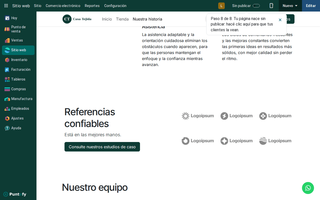Switch to mobile preview phone icon
Screen dimensions: 320x200
(271, 6)
